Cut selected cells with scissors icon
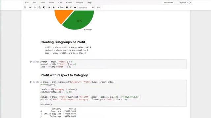This screenshot has height=118, width=211. [x=35, y=8]
